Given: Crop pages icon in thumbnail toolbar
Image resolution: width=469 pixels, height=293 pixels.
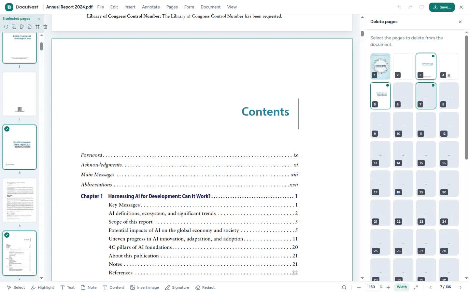Looking at the screenshot, I should (x=37, y=27).
